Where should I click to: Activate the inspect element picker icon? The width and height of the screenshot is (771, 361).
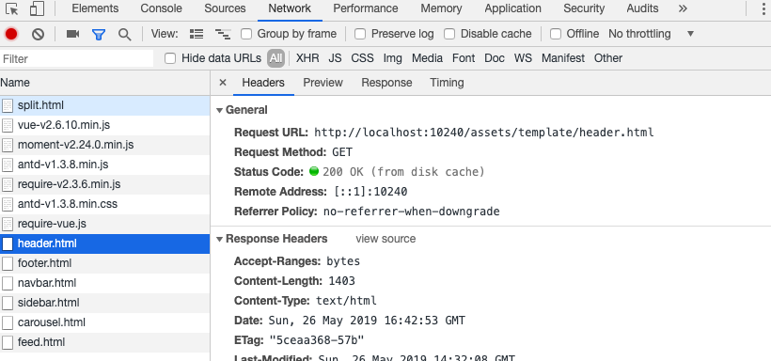[12, 8]
